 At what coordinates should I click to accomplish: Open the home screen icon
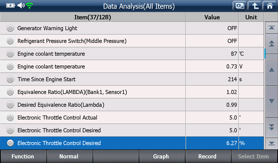(x=270, y=6)
